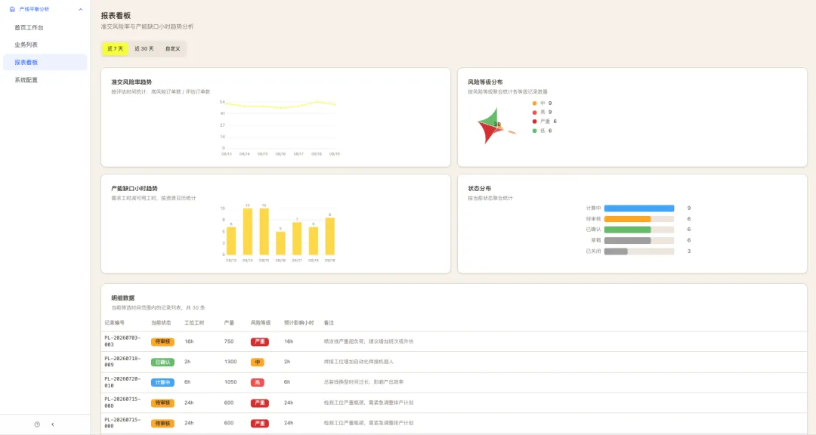
Task: Switch time range to 近 30 天
Action: coord(144,48)
